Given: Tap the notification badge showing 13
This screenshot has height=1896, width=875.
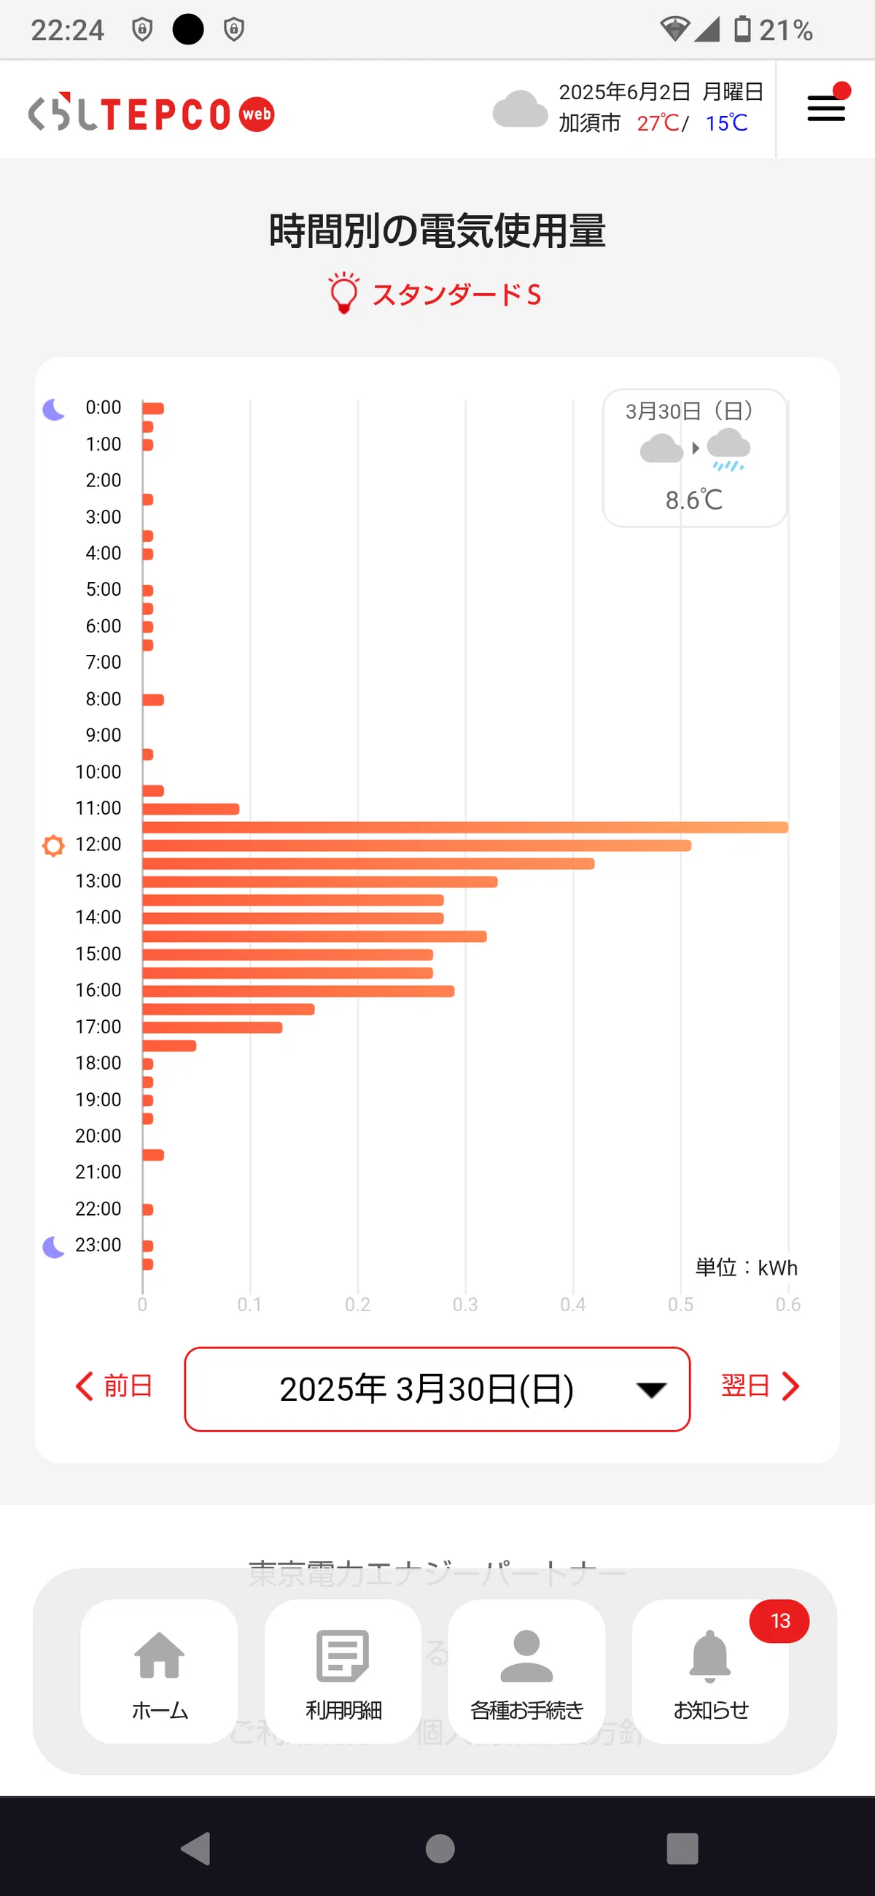Looking at the screenshot, I should pyautogui.click(x=779, y=1621).
